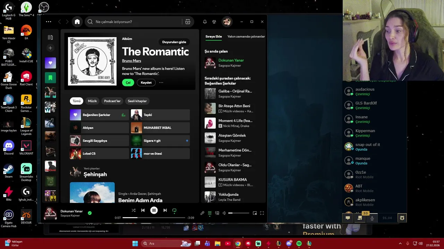Toggle repeat in the player bar

pos(174,210)
